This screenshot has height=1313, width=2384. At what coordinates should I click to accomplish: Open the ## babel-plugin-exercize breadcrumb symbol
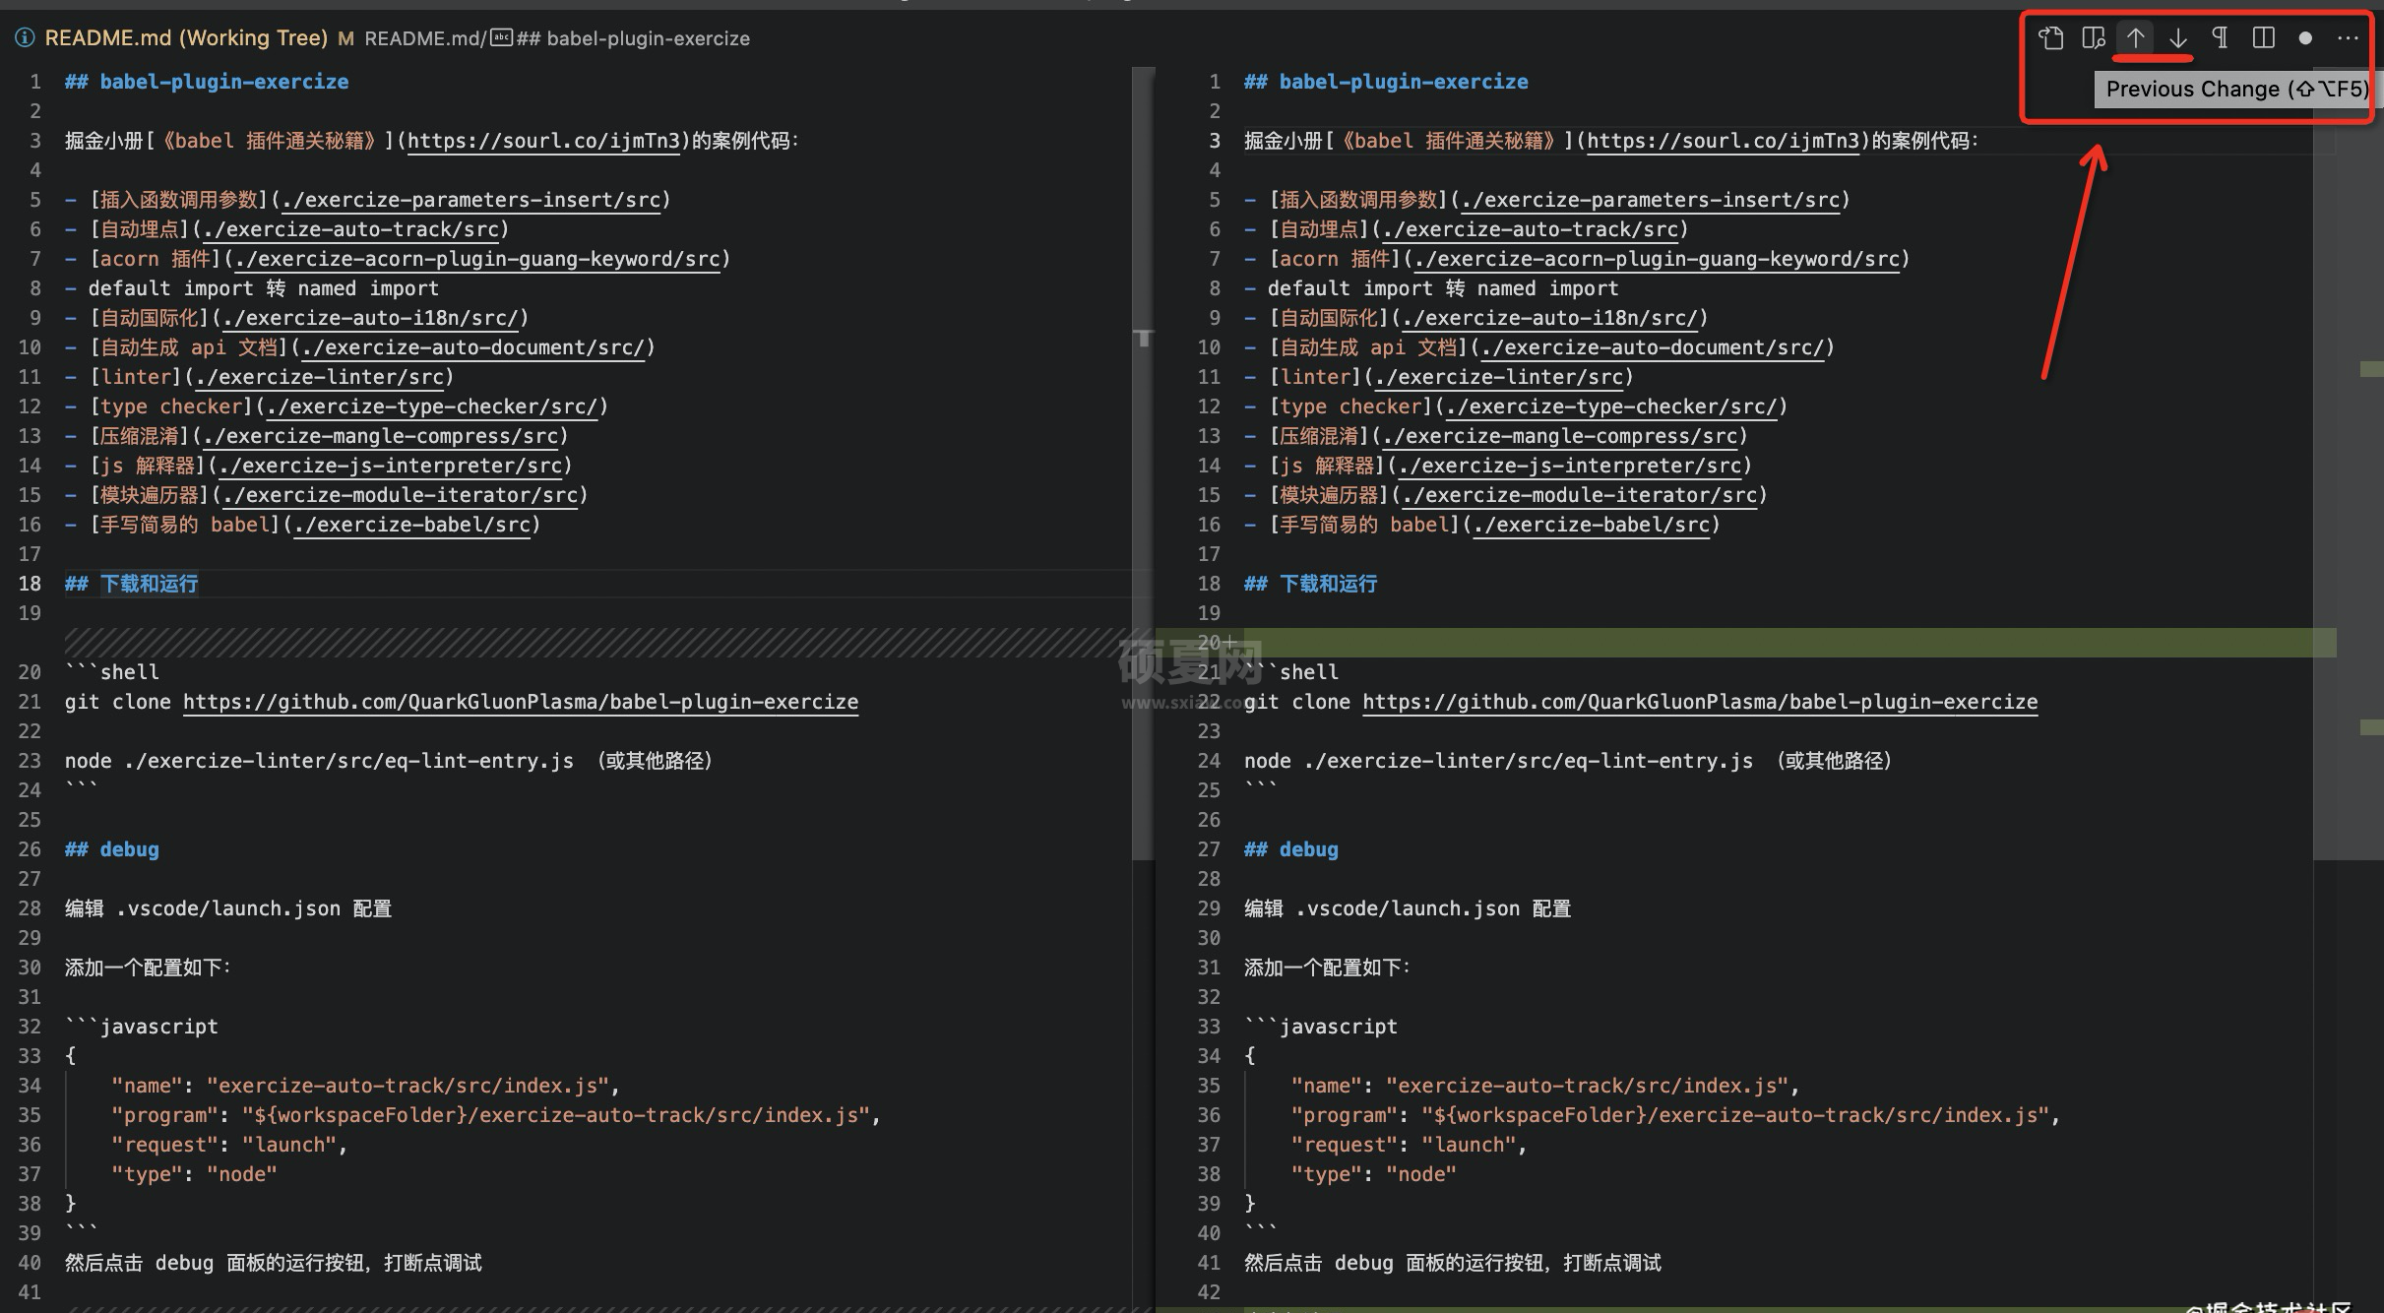click(x=633, y=38)
